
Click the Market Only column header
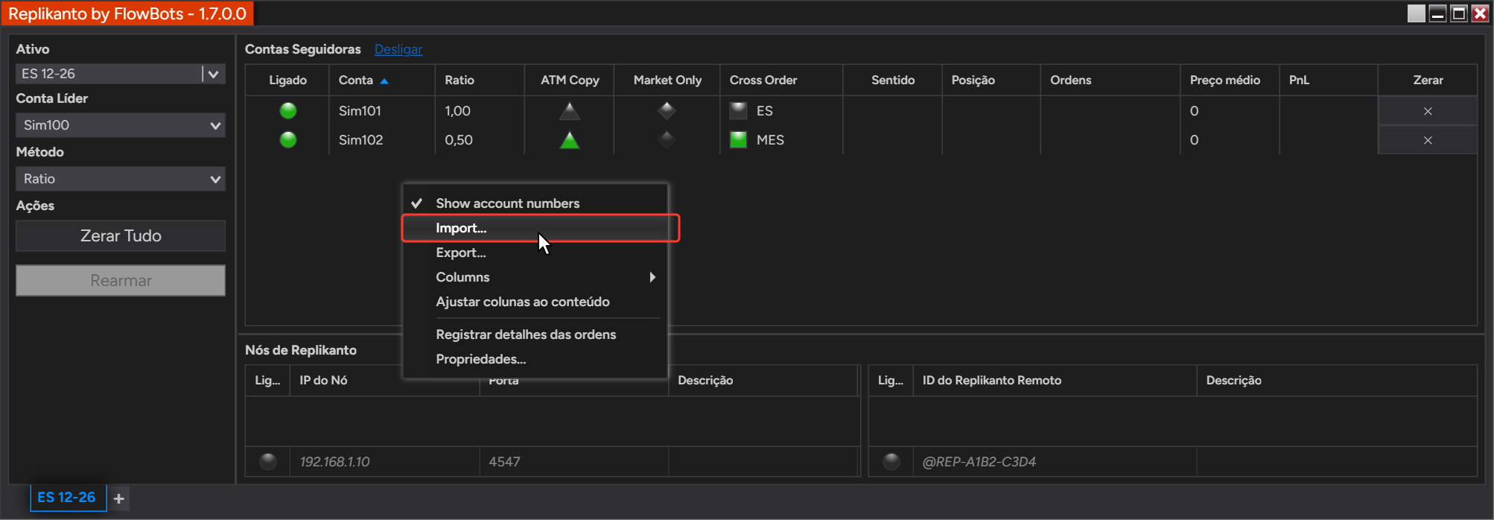point(667,80)
